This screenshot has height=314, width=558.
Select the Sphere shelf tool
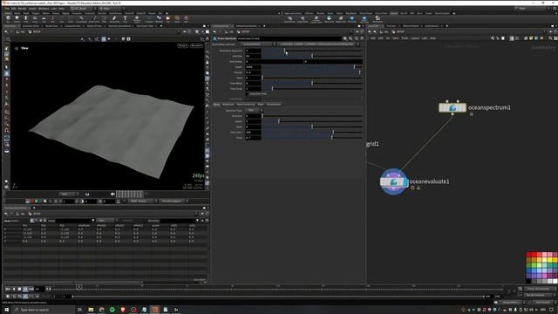17,19
